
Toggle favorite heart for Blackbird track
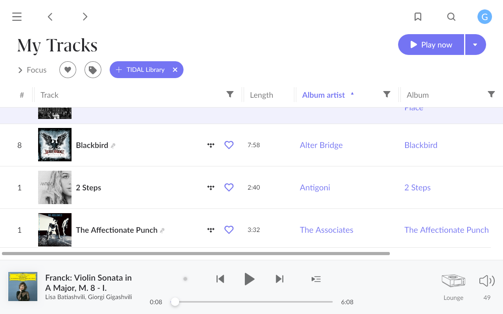(x=229, y=145)
